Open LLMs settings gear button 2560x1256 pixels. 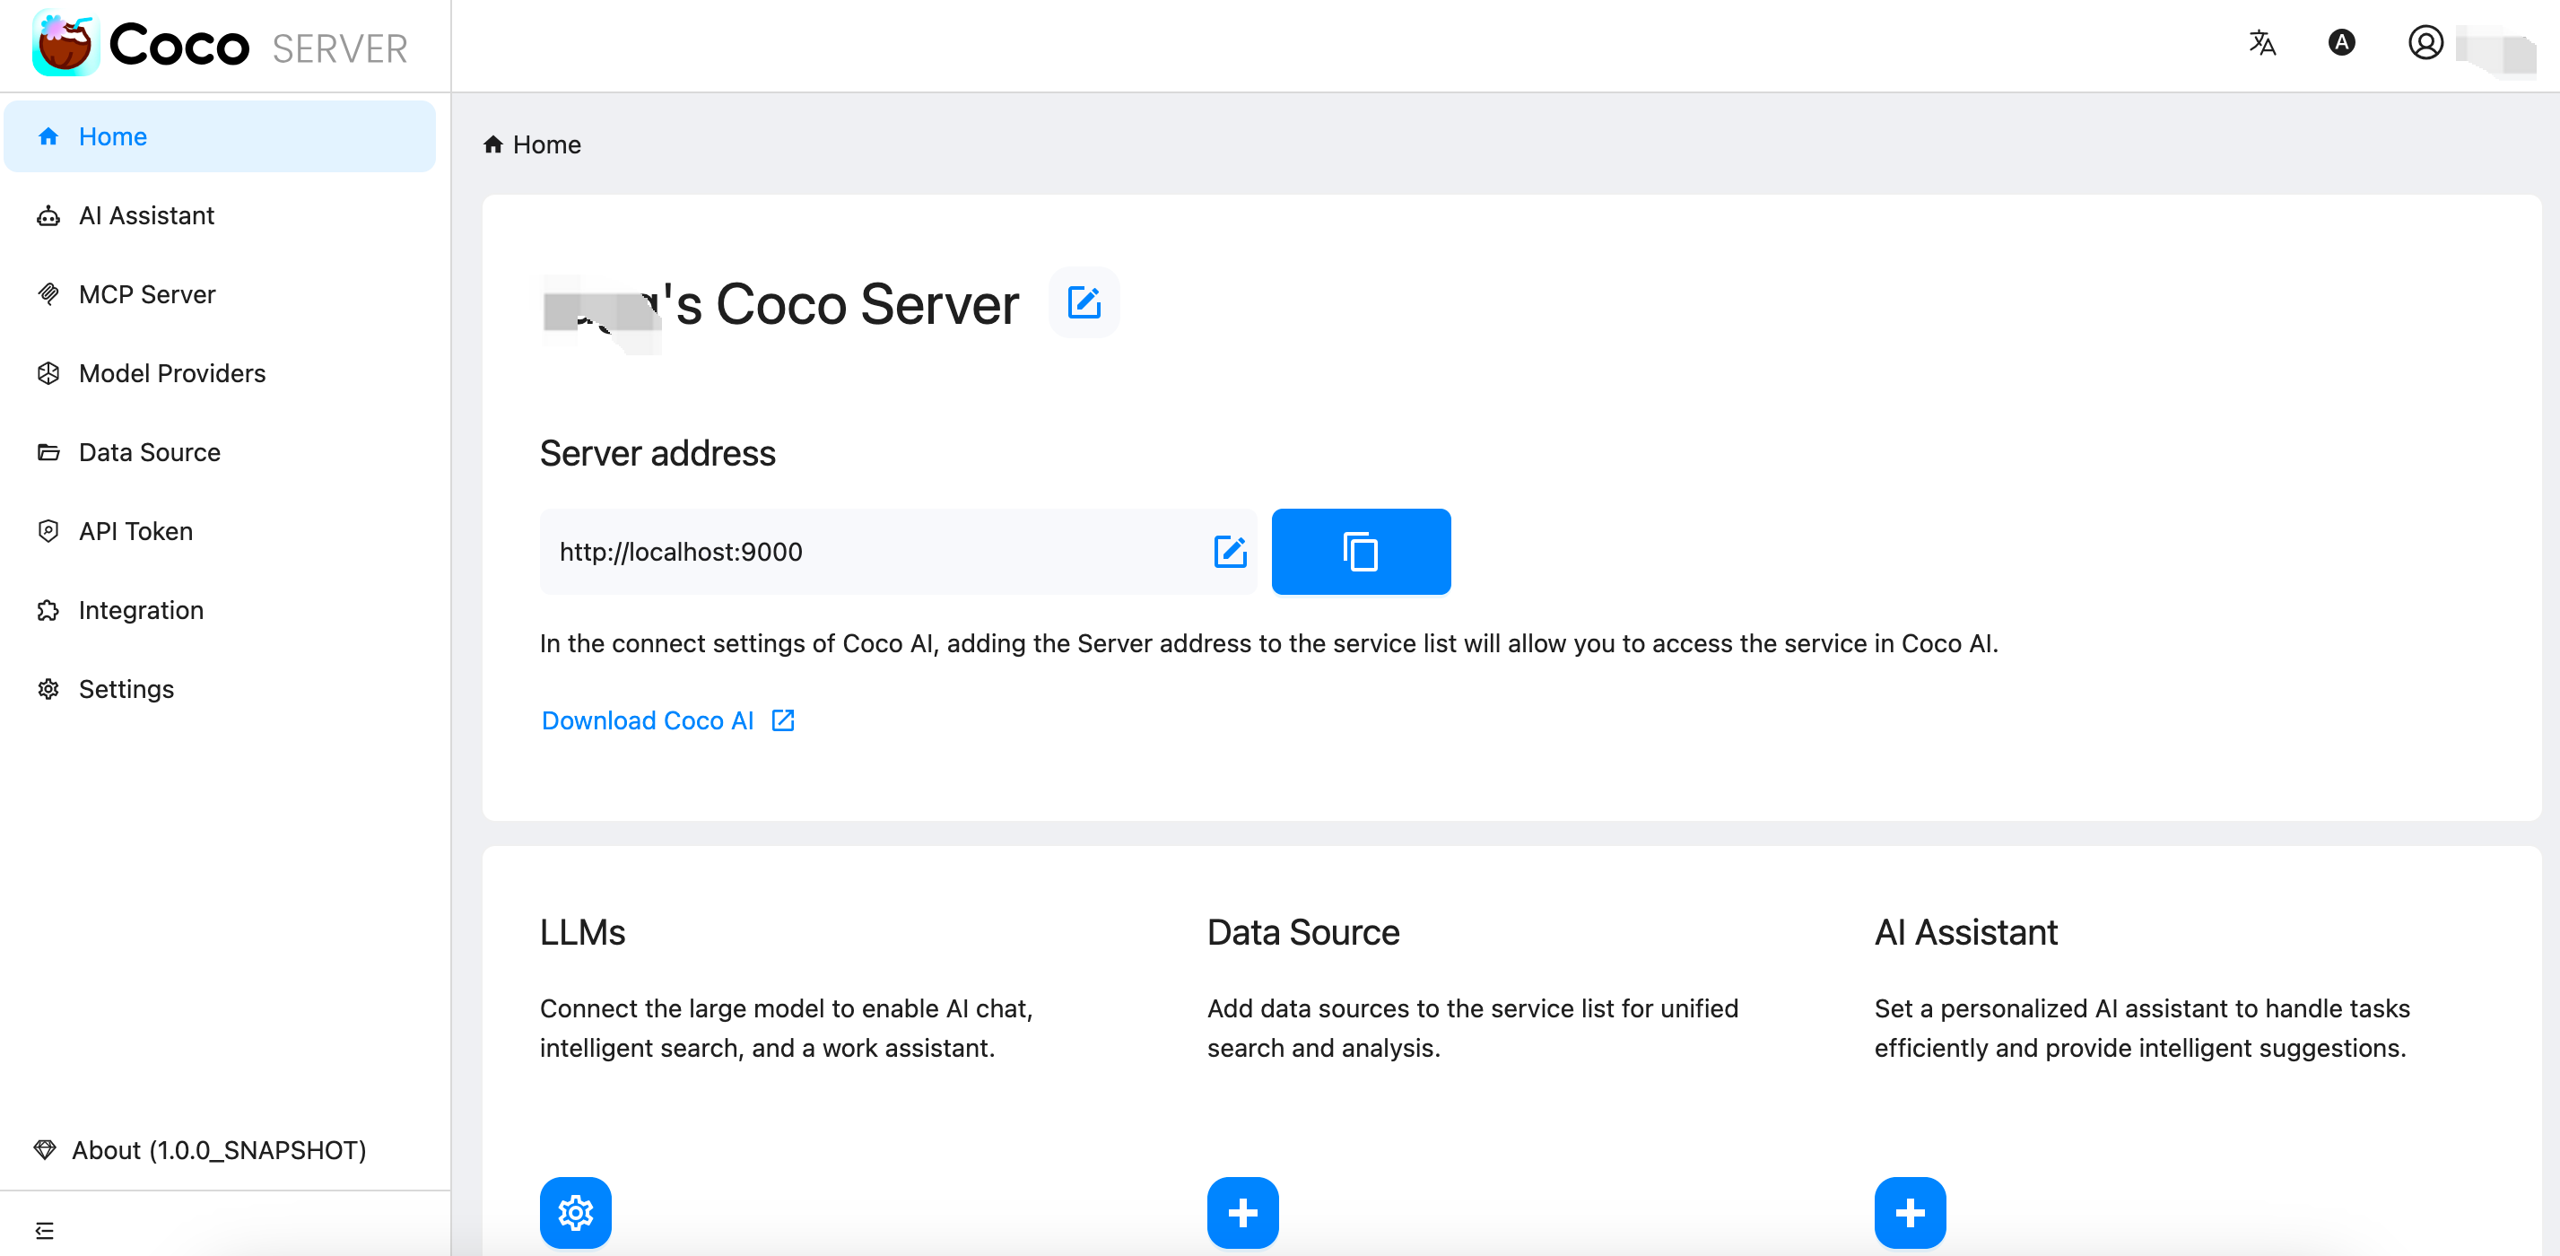click(x=575, y=1211)
